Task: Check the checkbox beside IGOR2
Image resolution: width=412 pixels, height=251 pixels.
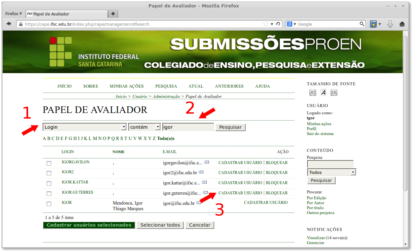Action: pos(49,173)
